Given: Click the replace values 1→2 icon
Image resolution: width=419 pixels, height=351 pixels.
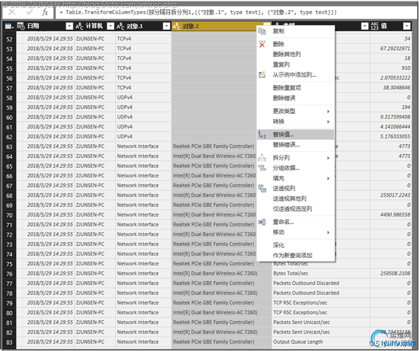Looking at the screenshot, I should pos(262,135).
